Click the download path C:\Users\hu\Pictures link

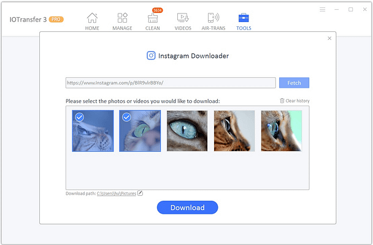[x=117, y=193]
